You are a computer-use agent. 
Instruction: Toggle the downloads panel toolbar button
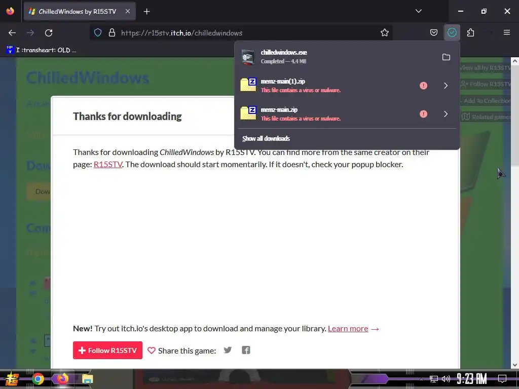[x=452, y=32]
